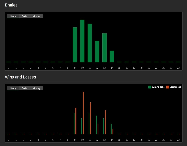The width and height of the screenshot is (187, 146).
Task: Click the Entries heading text
Action: (11, 5)
